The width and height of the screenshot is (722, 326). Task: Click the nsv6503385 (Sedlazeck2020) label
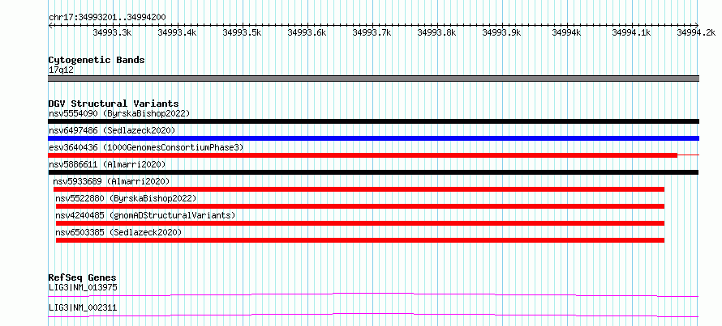(x=118, y=232)
